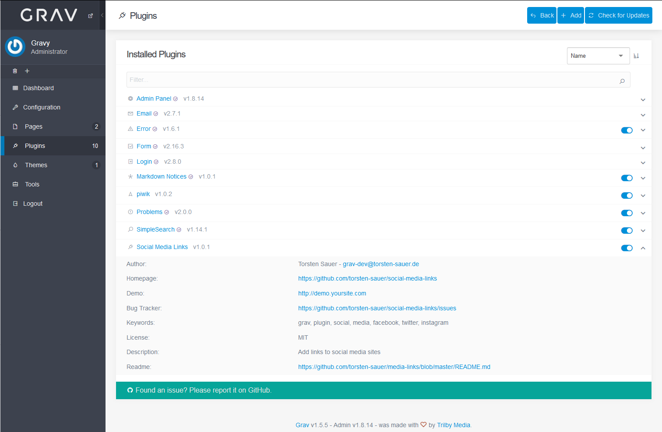Open the Social Media Links homepage link
Viewport: 662px width, 432px height.
coord(367,278)
